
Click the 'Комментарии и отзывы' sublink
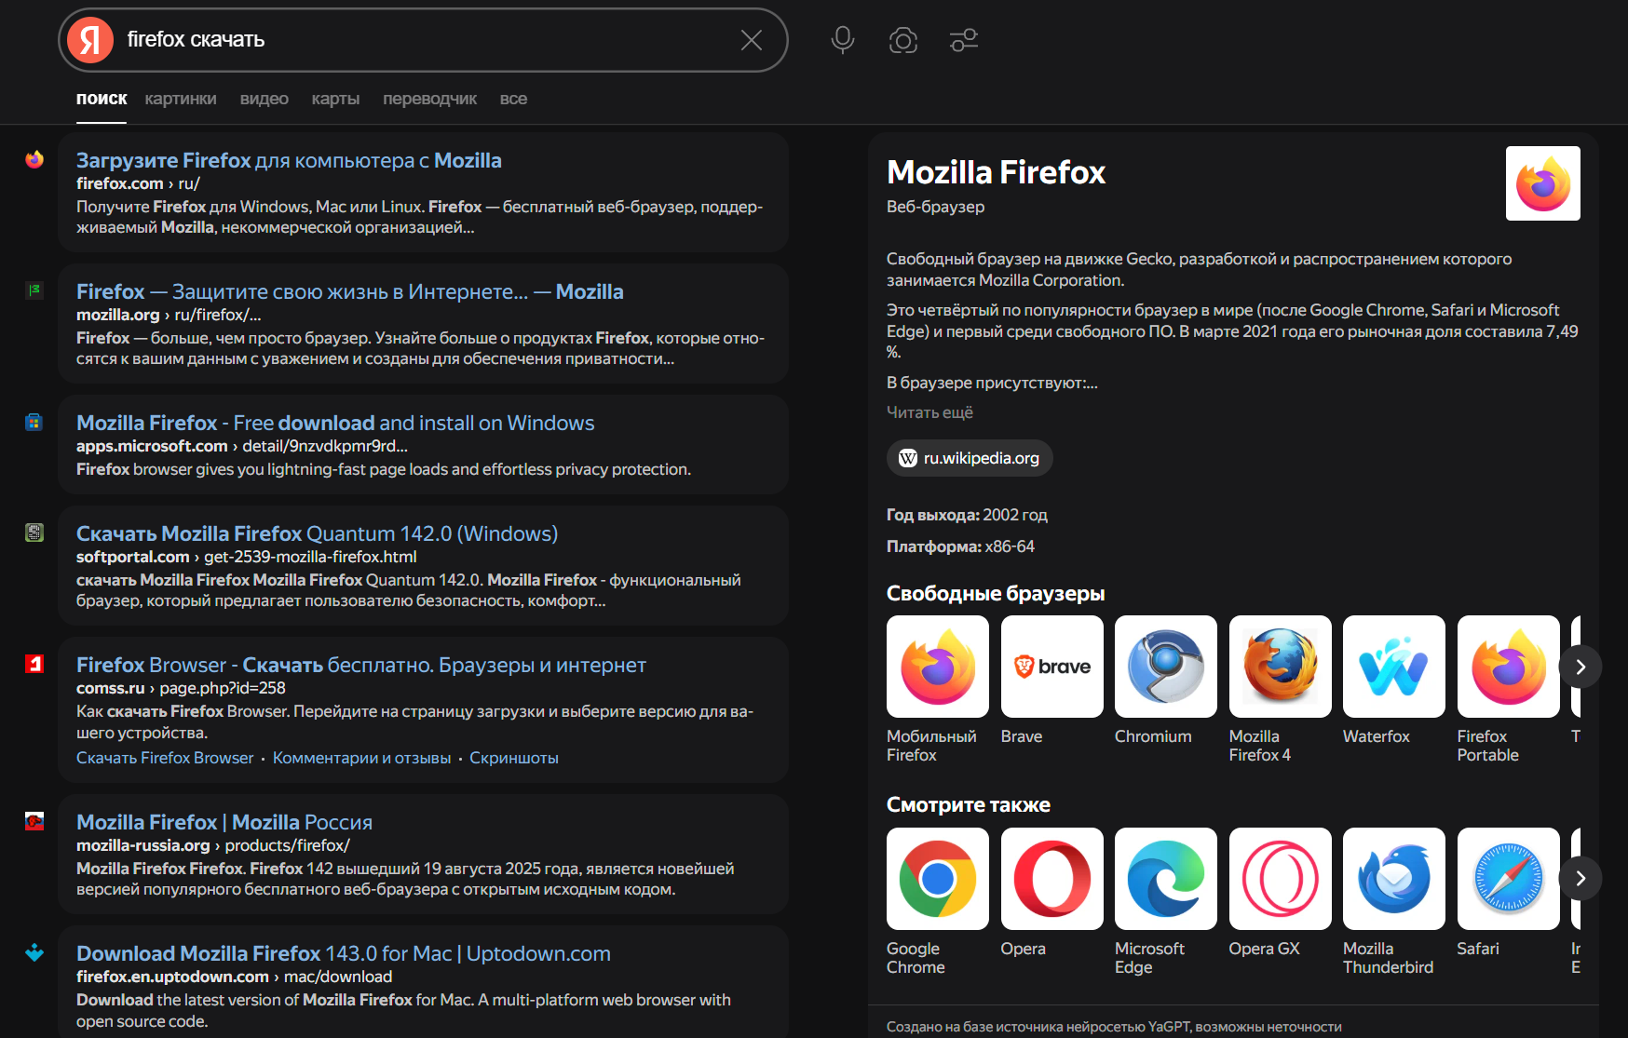(361, 758)
